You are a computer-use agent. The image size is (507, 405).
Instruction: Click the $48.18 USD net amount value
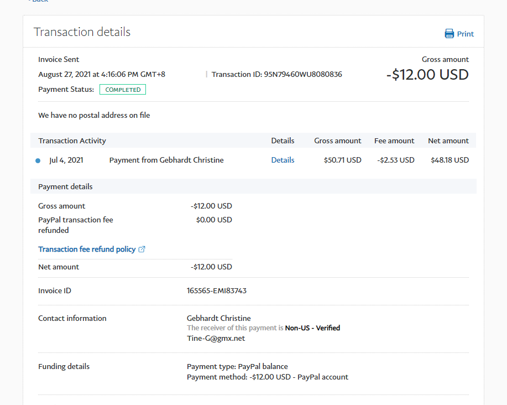[x=449, y=160]
